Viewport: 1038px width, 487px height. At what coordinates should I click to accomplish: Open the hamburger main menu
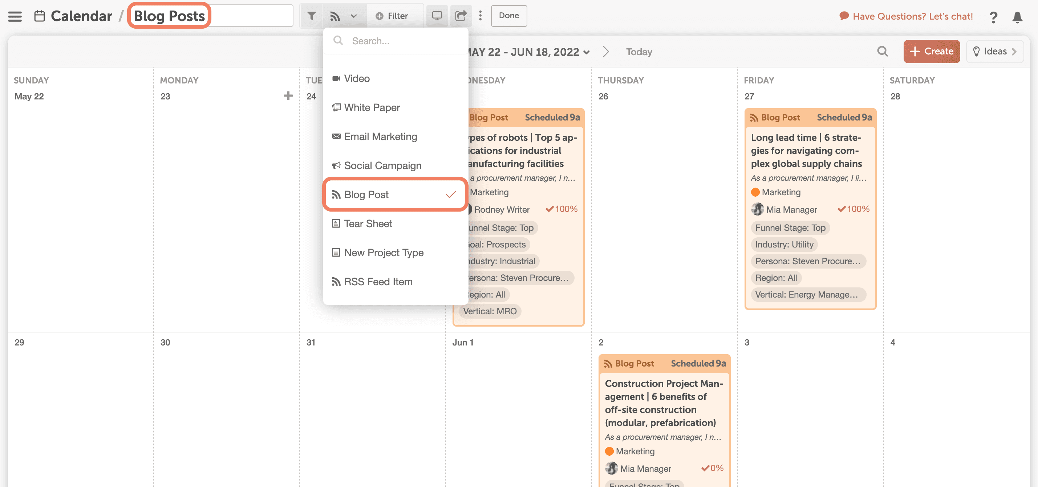pyautogui.click(x=15, y=16)
